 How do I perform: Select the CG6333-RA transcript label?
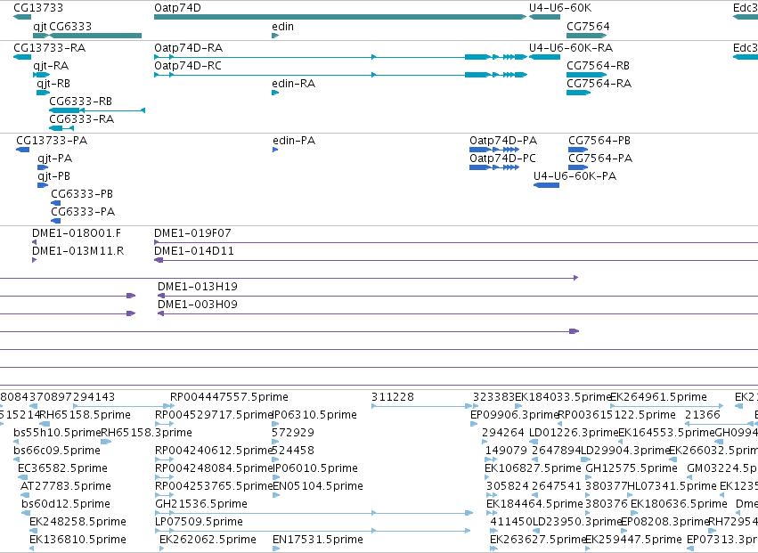tap(82, 119)
